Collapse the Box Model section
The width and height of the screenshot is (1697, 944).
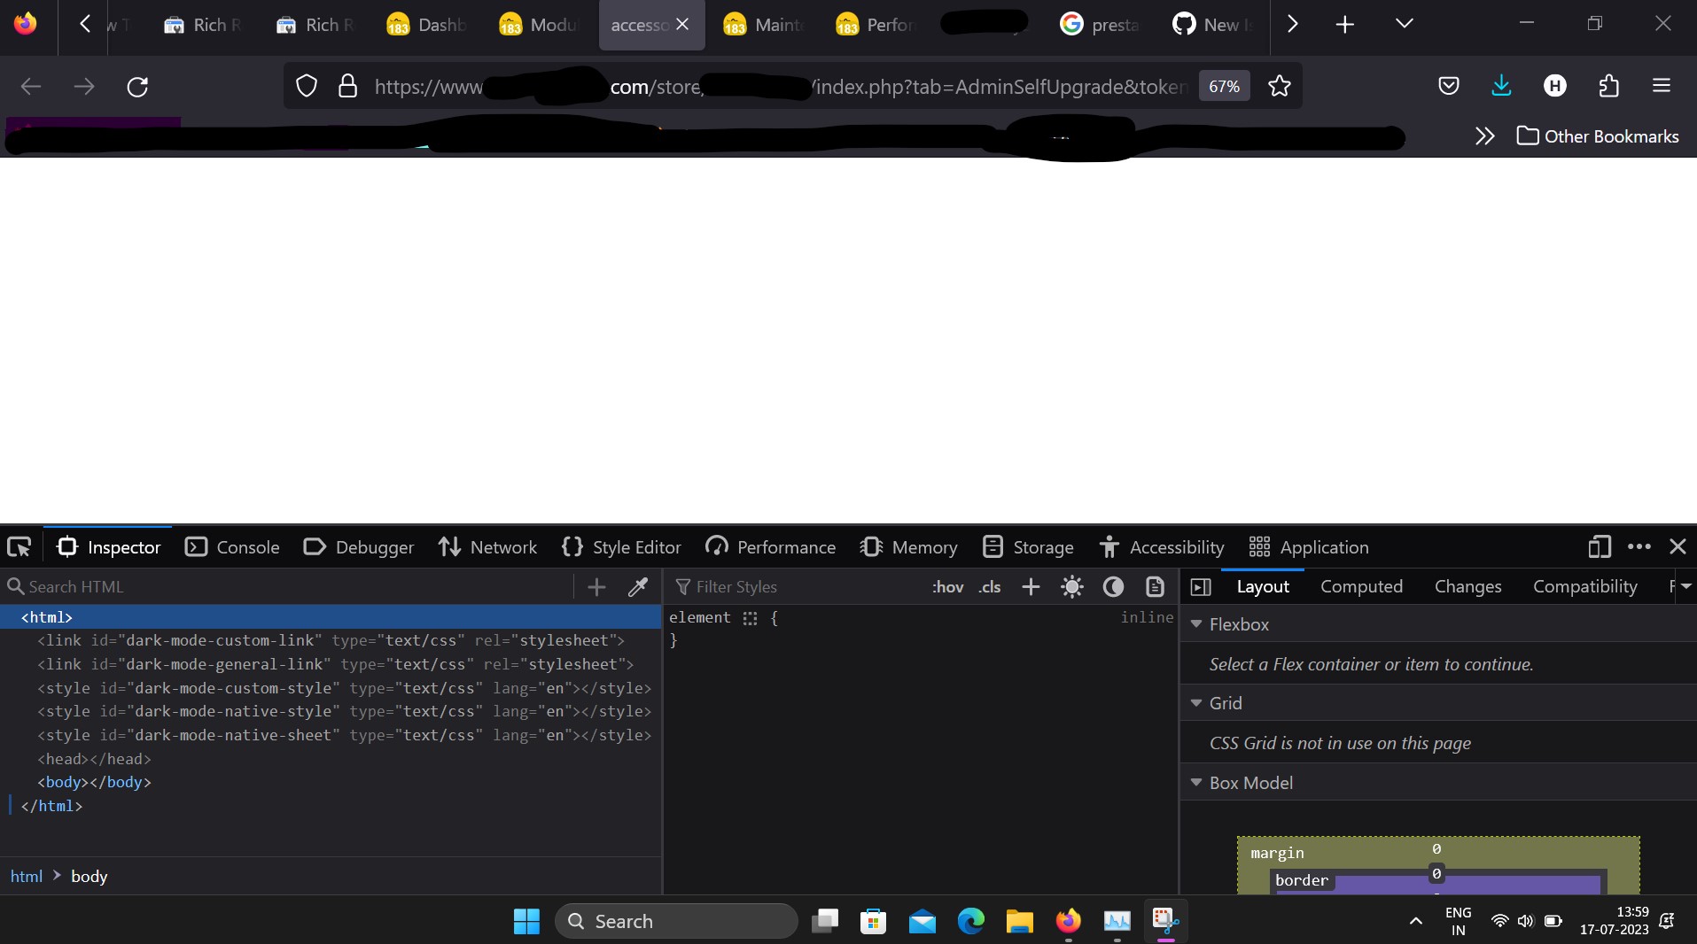[x=1196, y=783]
